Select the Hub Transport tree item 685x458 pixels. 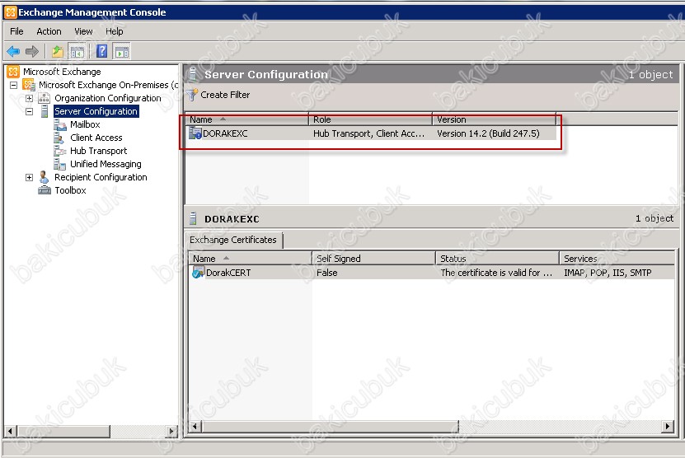[99, 151]
